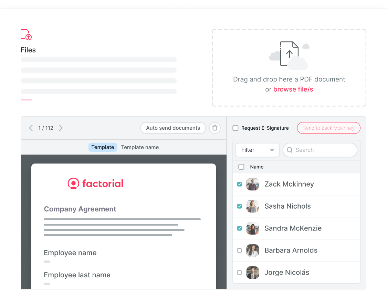Enable Request E-Signature checkbox
Image resolution: width=387 pixels, height=307 pixels.
coord(236,128)
